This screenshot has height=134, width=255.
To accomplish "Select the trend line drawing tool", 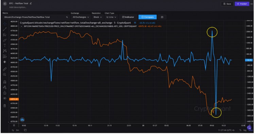I will tap(5, 29).
